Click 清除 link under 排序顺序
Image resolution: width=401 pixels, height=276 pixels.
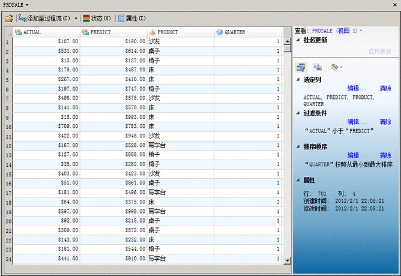pyautogui.click(x=385, y=155)
